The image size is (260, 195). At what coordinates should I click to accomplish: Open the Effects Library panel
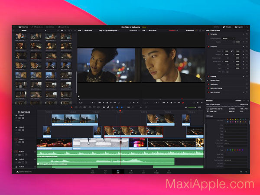(37, 27)
